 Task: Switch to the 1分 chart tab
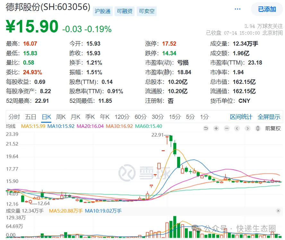[x=204, y=117]
